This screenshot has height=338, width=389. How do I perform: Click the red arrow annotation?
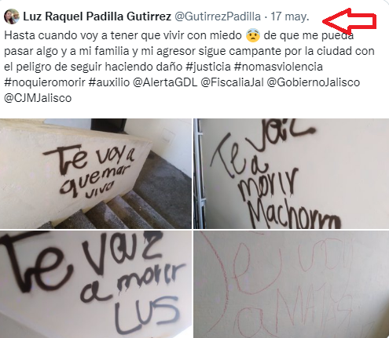point(349,19)
